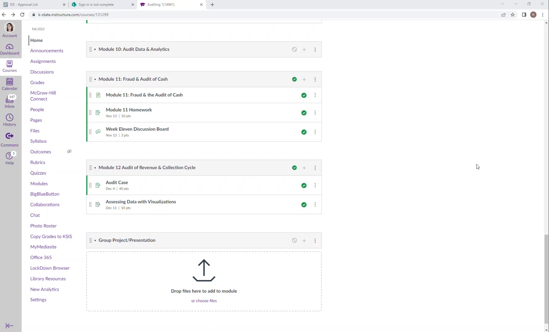
Task: Open the Inbox with 147 messages
Action: [x=10, y=102]
